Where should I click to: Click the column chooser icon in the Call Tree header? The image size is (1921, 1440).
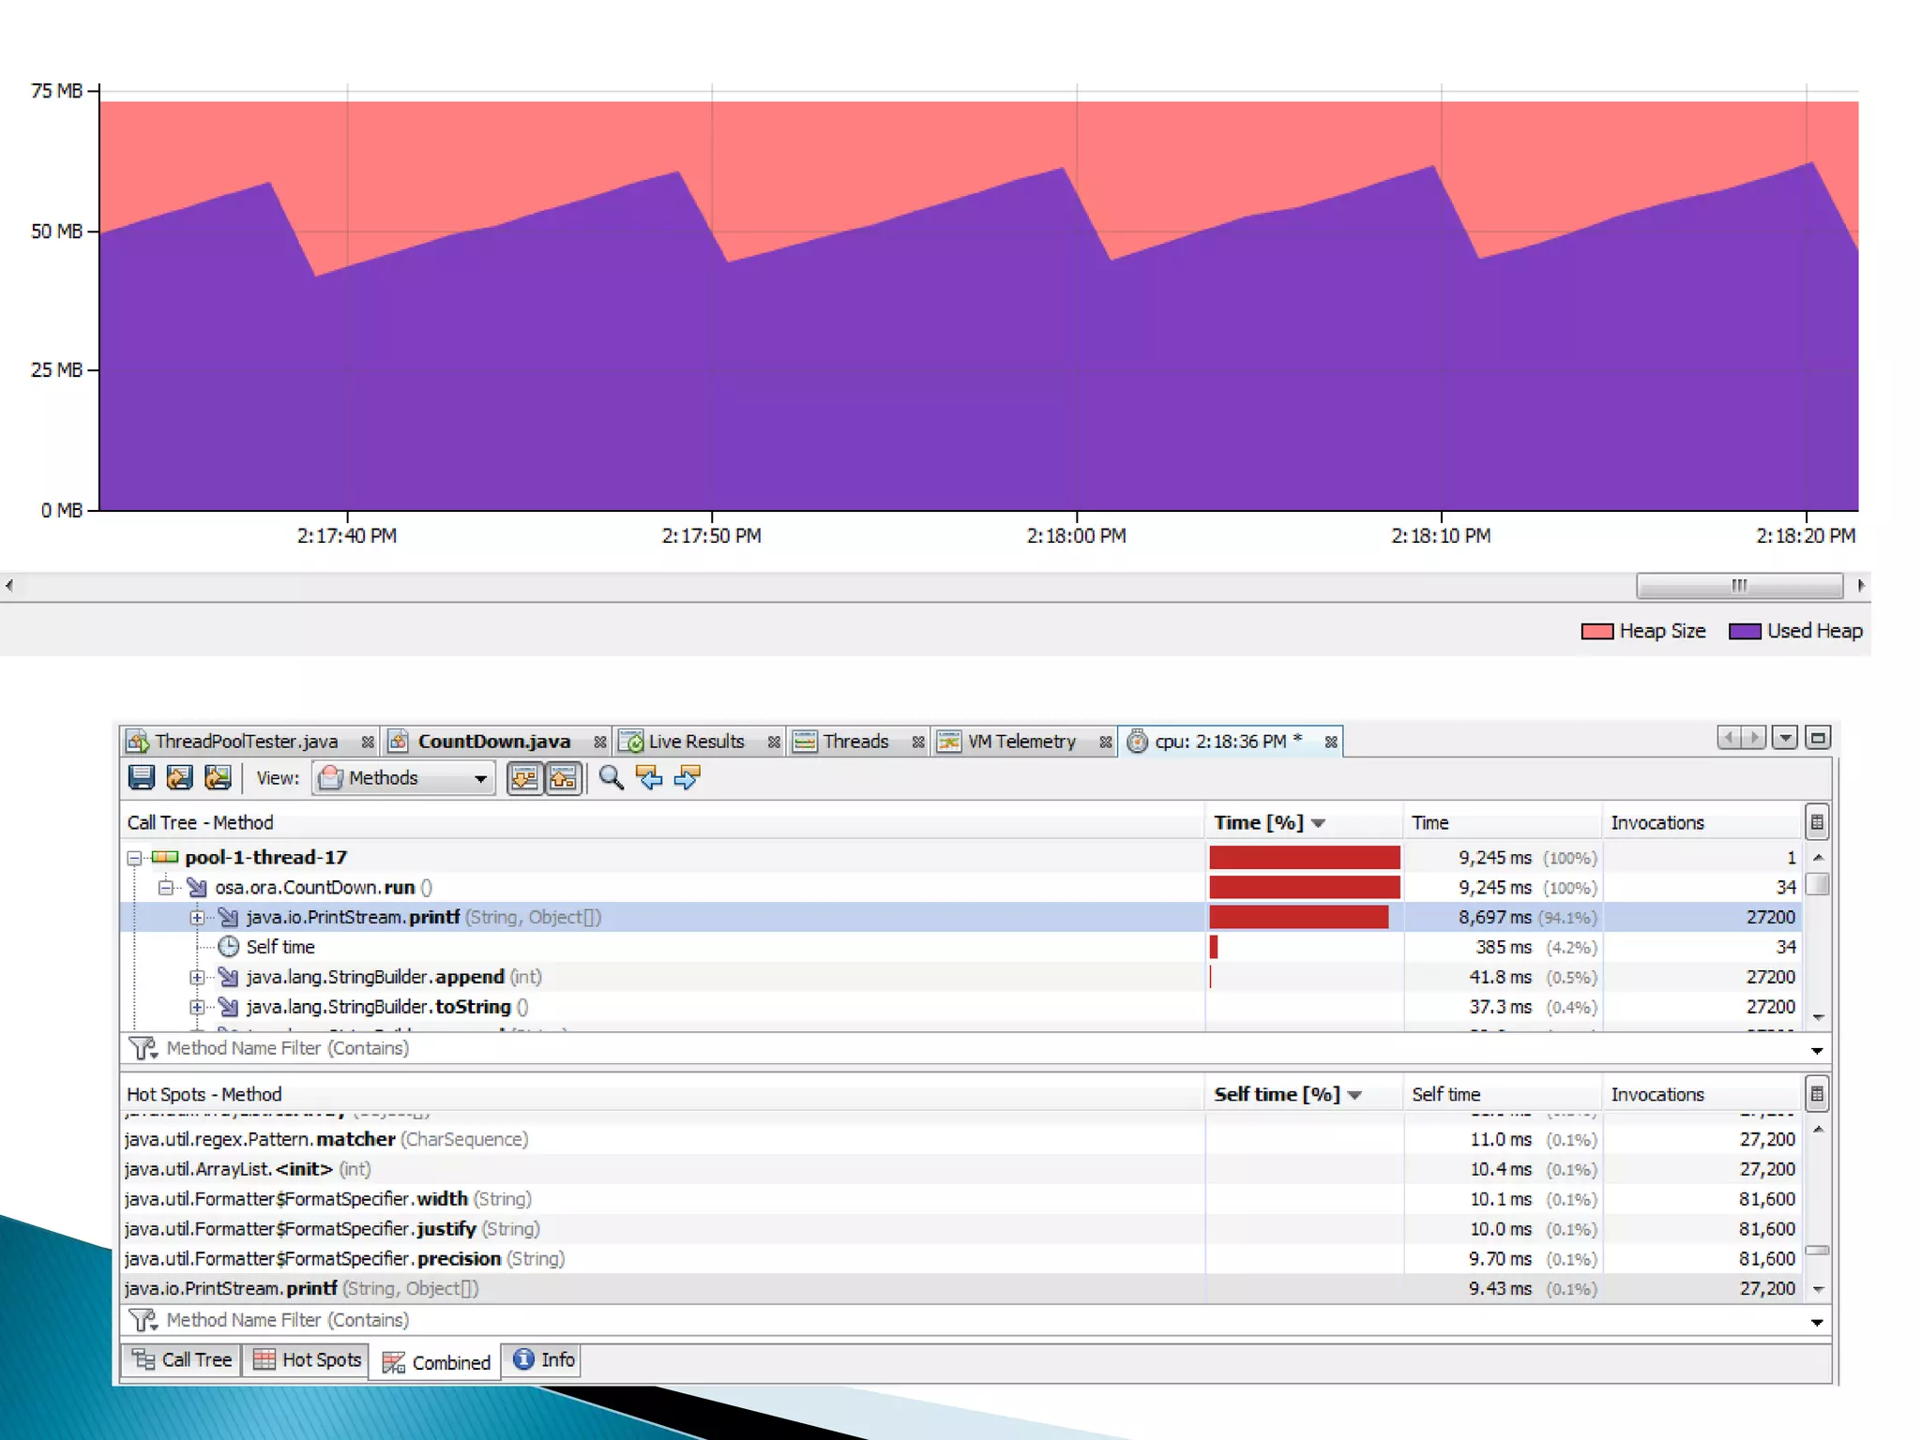[x=1816, y=822]
